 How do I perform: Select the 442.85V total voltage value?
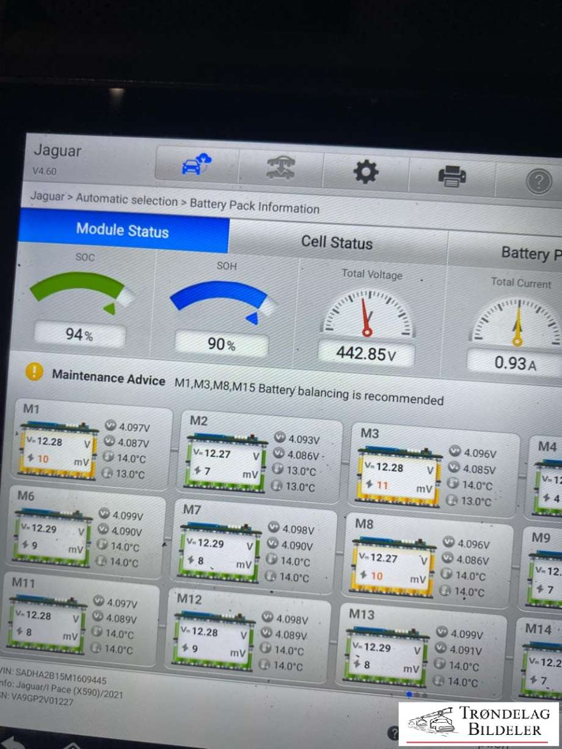(x=367, y=353)
